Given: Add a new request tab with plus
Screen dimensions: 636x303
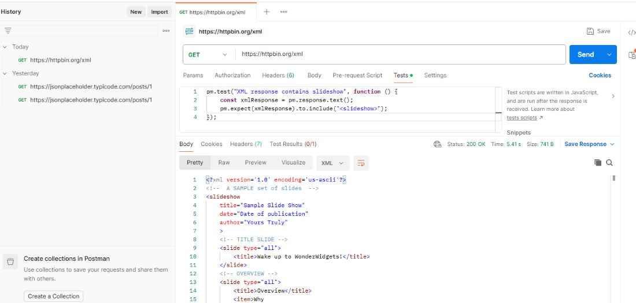Looking at the screenshot, I should pyautogui.click(x=267, y=12).
